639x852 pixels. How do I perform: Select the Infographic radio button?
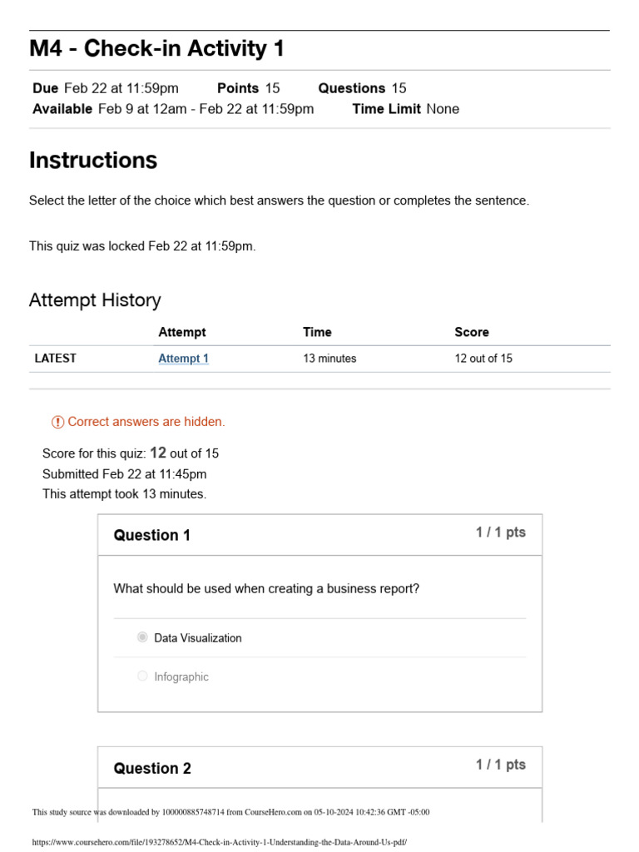click(x=143, y=676)
